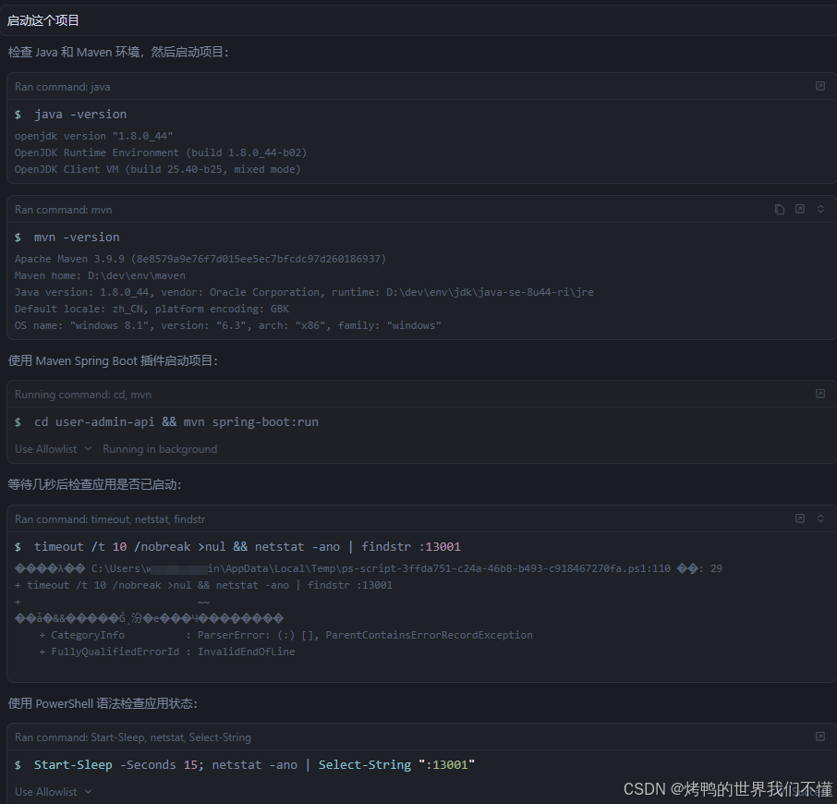Collapse the timeout, netstat, findstr output
Viewport: 837px width, 804px height.
tap(820, 518)
